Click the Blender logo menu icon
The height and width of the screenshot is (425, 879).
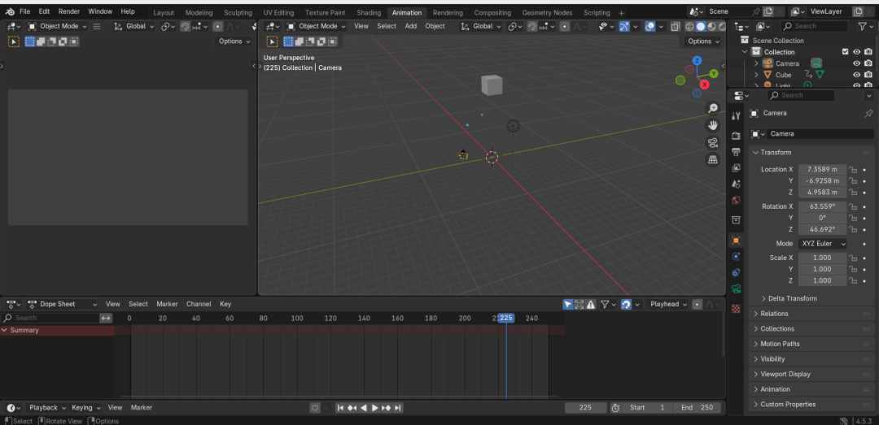10,11
